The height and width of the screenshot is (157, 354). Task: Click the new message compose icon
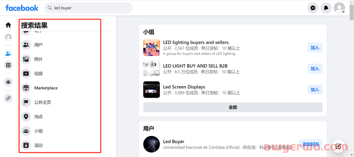(338, 146)
